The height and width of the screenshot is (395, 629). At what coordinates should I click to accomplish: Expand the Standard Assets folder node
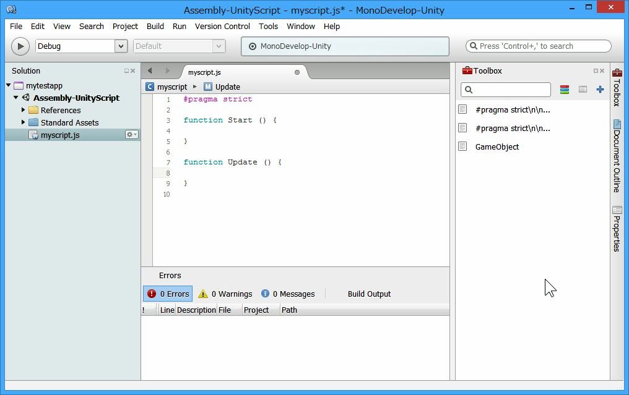click(x=24, y=122)
